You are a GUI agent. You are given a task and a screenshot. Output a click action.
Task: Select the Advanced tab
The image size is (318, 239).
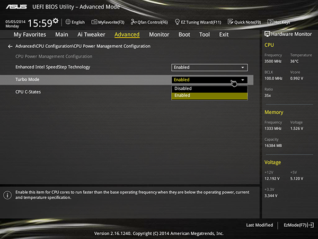[127, 35]
